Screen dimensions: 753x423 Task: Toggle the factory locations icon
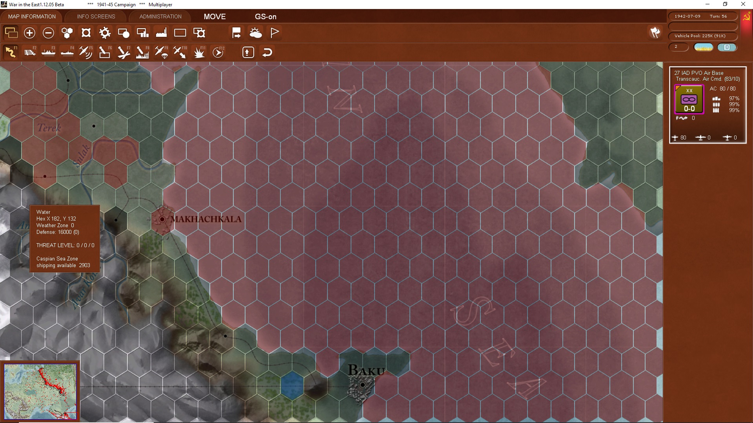(x=161, y=33)
